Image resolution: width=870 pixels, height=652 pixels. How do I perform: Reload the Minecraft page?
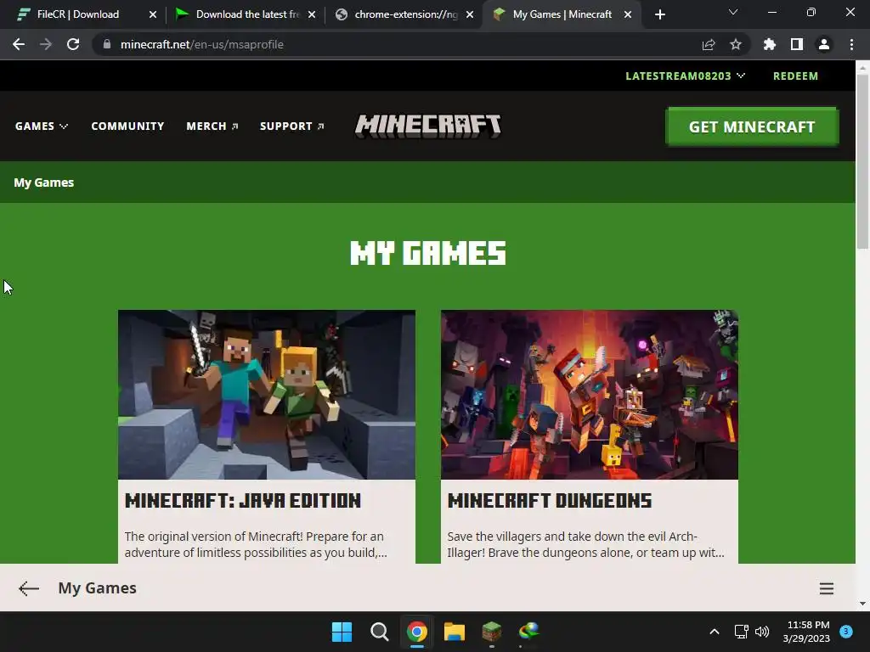[x=73, y=44]
